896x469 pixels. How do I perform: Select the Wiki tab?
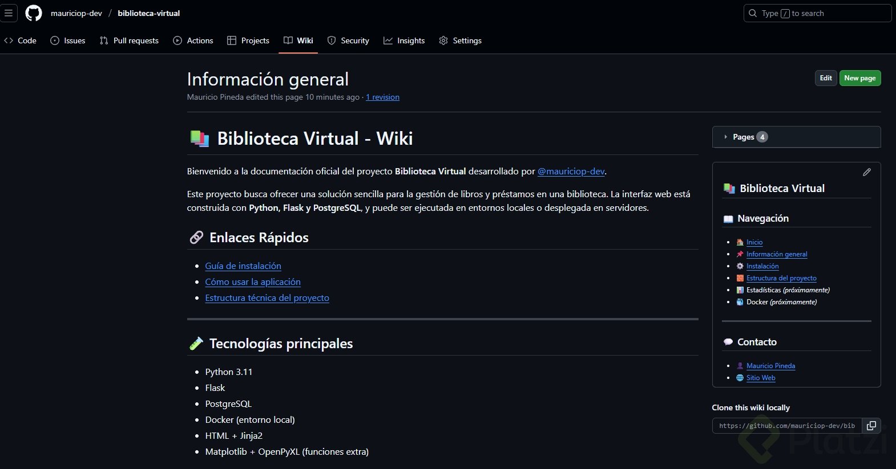tap(298, 40)
